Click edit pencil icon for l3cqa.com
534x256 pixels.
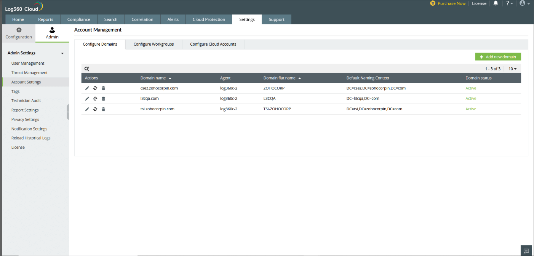(87, 99)
